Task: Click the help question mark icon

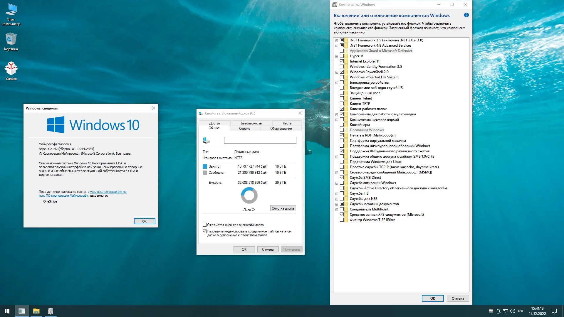Action: click(466, 15)
